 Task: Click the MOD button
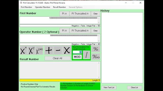point(77,57)
